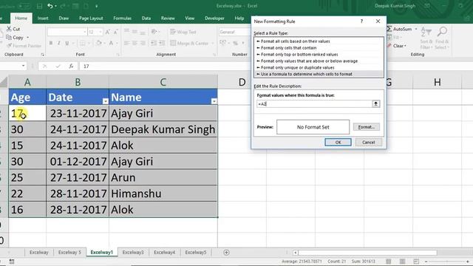
Task: Click the Fill Color bucket icon
Action: (99, 43)
